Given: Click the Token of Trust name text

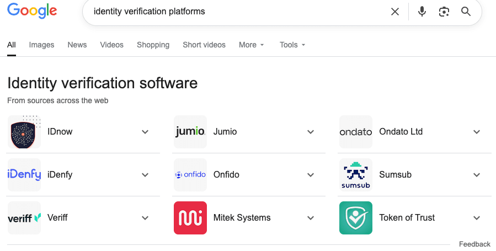Looking at the screenshot, I should point(407,217).
